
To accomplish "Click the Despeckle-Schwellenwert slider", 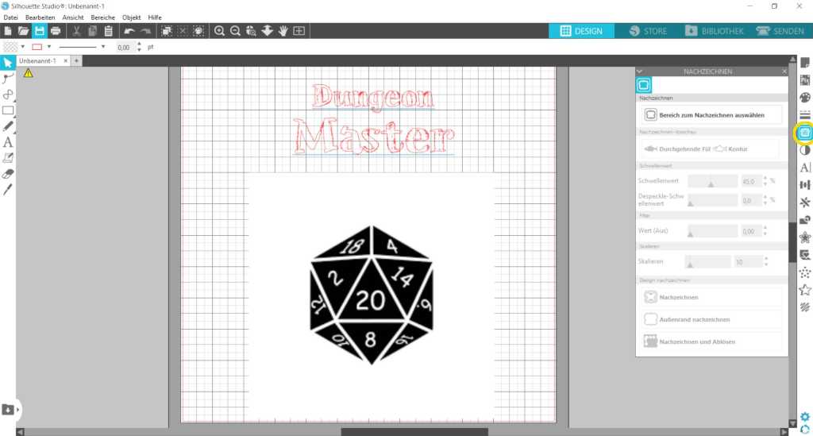I will [712, 200].
